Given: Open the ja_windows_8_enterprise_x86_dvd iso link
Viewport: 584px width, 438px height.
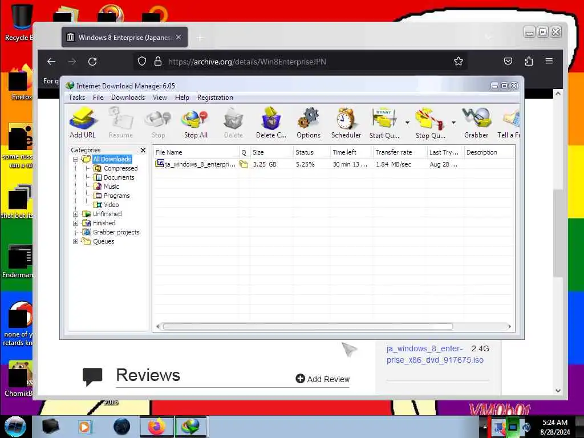Looking at the screenshot, I should (435, 354).
